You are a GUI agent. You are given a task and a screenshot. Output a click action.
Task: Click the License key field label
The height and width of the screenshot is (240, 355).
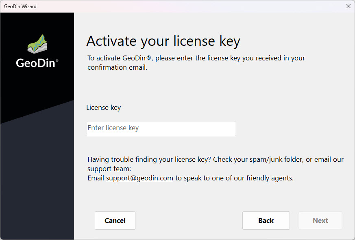[103, 107]
